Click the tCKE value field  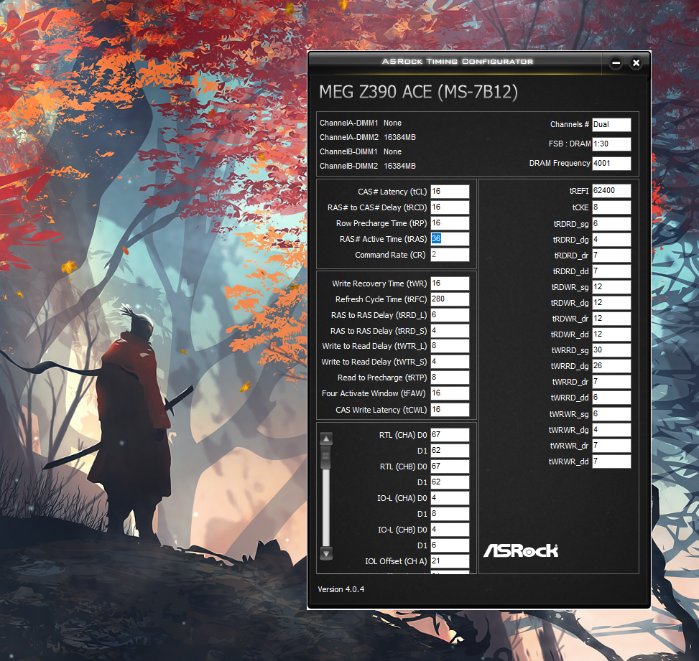pyautogui.click(x=611, y=207)
